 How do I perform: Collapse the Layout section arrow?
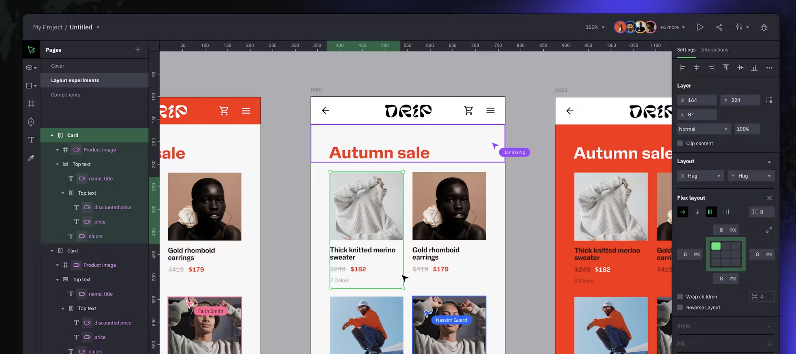[x=769, y=162]
